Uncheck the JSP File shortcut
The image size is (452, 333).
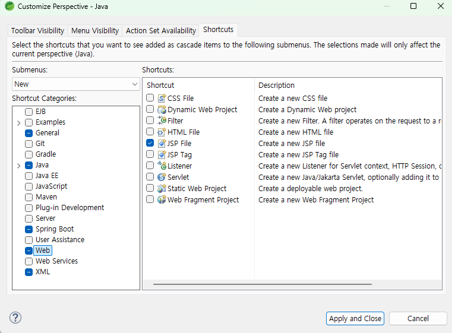click(x=150, y=143)
